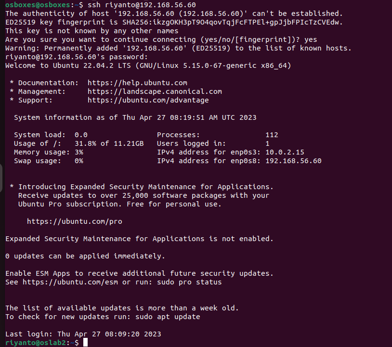Click the "sudo pro status" command text
The width and height of the screenshot is (392, 347).
pos(189,282)
